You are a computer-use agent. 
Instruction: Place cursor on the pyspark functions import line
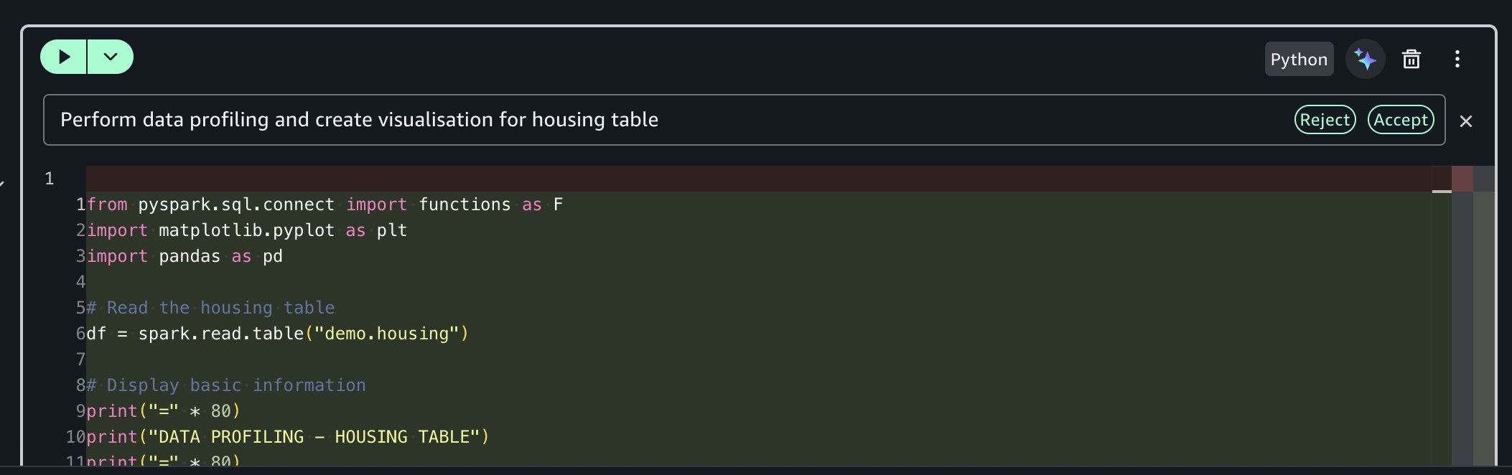[x=325, y=204]
